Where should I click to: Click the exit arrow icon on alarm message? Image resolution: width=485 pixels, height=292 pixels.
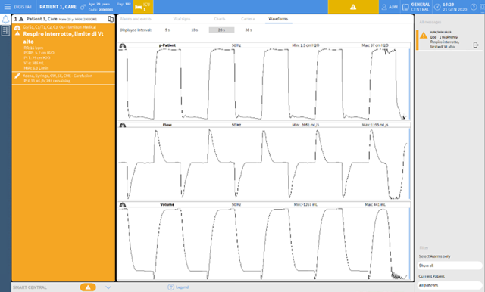[x=476, y=45]
